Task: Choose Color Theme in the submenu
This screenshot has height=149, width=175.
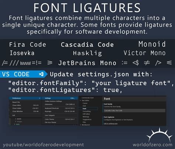Action: [x=49, y=119]
